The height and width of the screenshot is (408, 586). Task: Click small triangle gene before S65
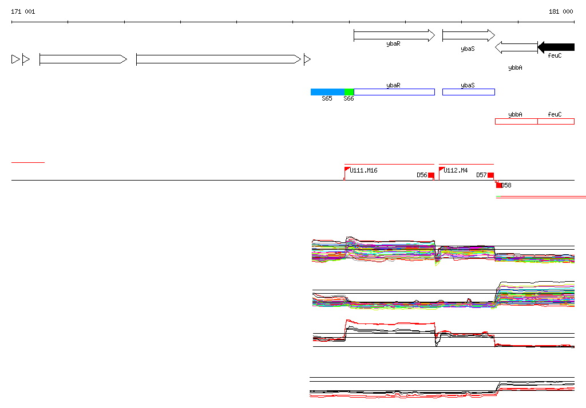pyautogui.click(x=307, y=59)
